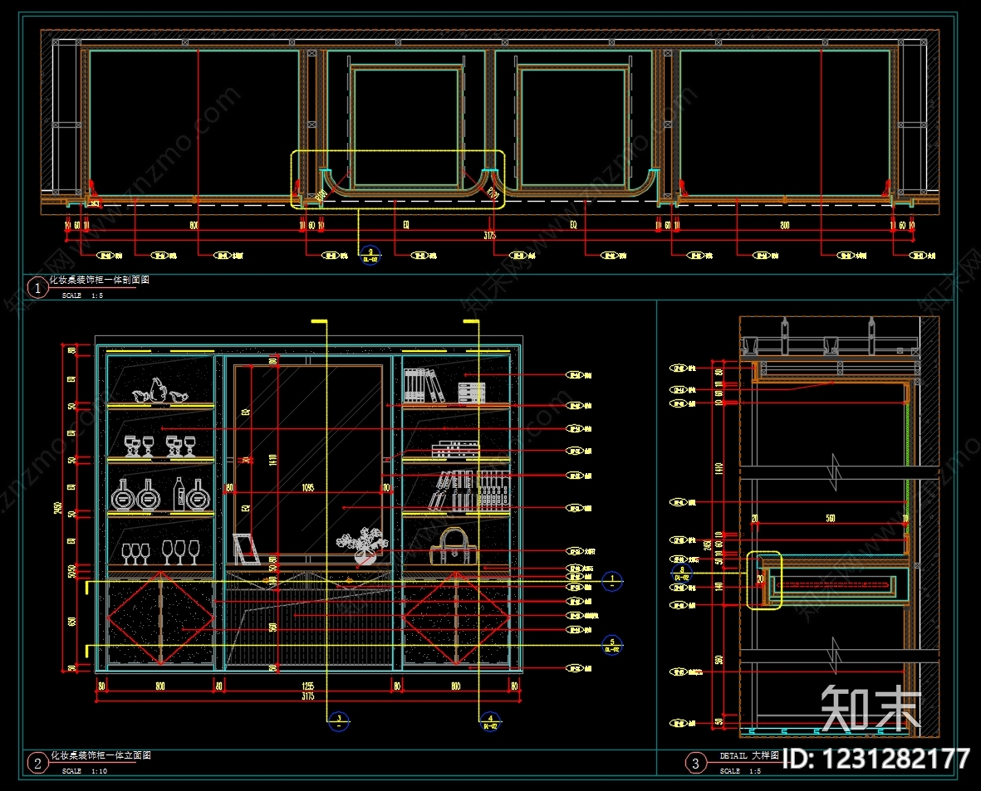Select the upright books on the top-right shelf
This screenshot has height=791, width=981.
pyautogui.click(x=424, y=384)
